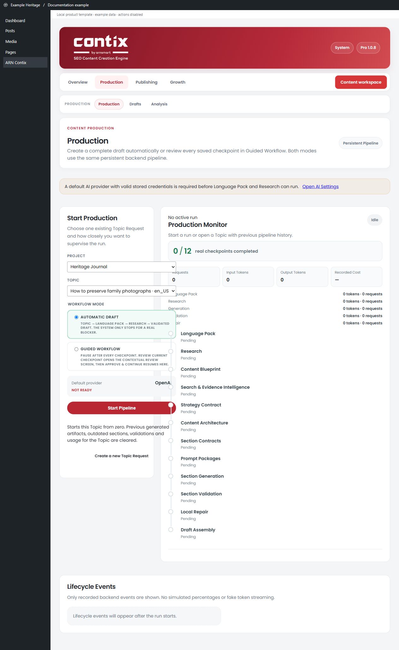This screenshot has width=399, height=650.
Task: Click the Content workspace button
Action: tap(361, 82)
